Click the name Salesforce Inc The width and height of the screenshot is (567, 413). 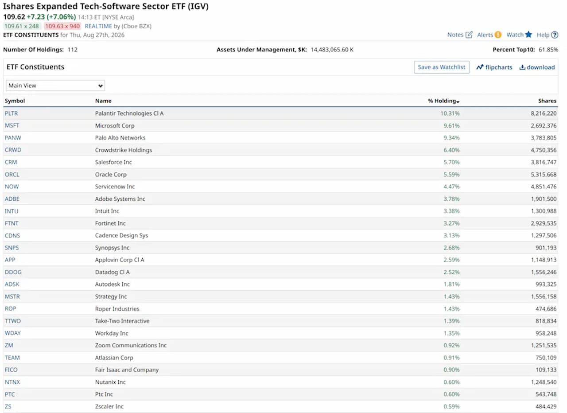pos(113,162)
